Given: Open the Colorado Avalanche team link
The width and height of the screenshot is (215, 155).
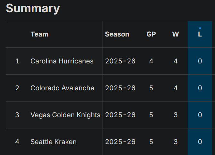Looking at the screenshot, I should click(x=62, y=88).
